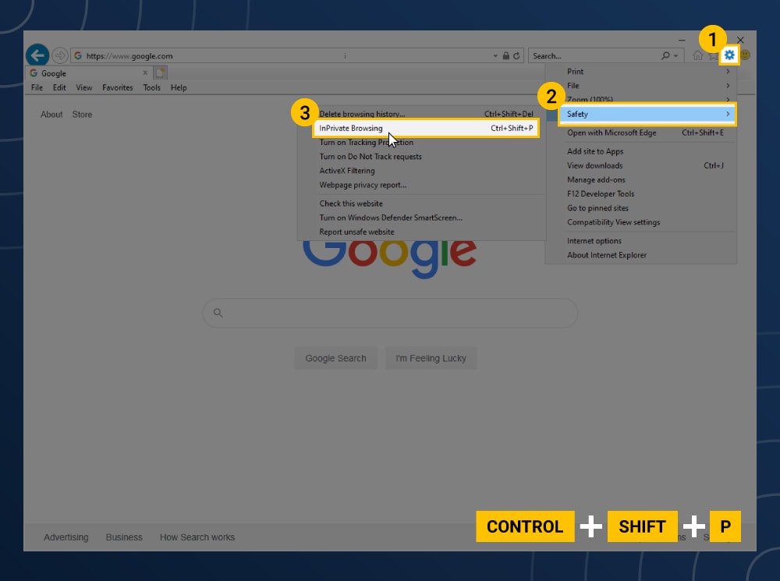Open the Business footer link
Image resolution: width=780 pixels, height=581 pixels.
124,537
